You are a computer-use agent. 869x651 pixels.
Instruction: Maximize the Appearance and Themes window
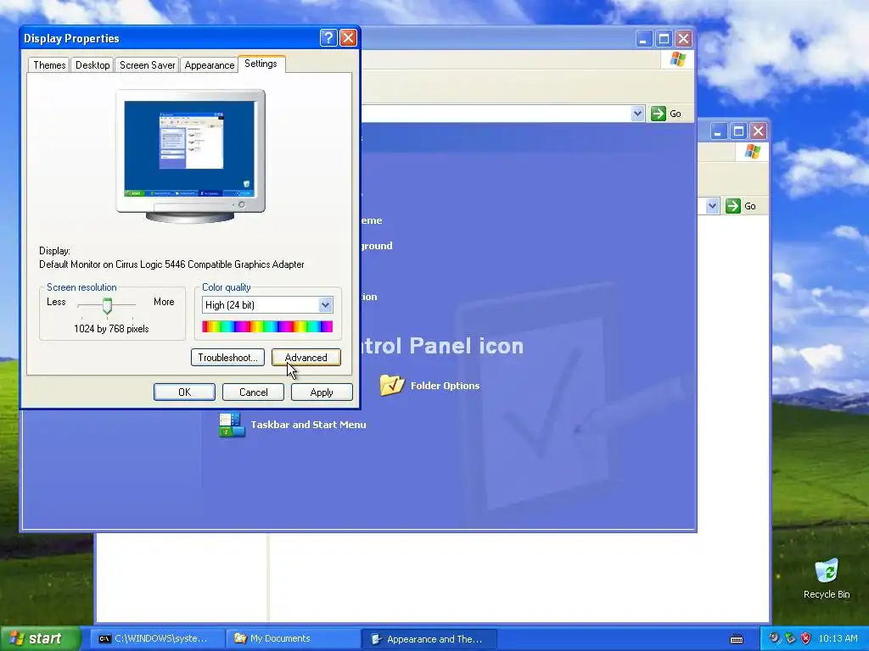664,39
